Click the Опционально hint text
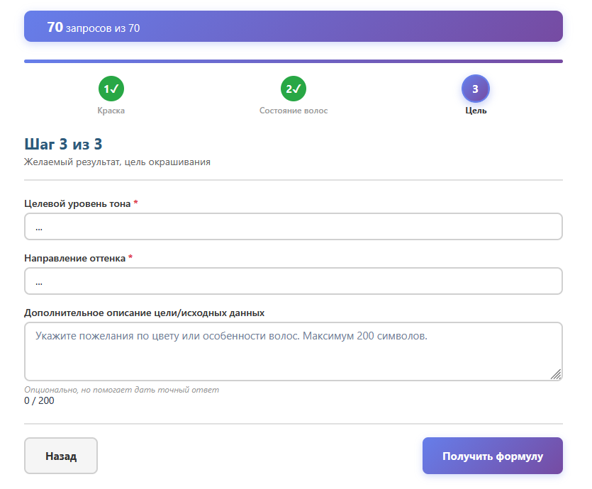592x489 pixels. [x=121, y=390]
